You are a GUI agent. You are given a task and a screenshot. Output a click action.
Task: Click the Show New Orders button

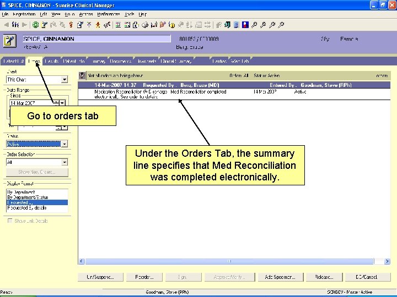(37, 172)
